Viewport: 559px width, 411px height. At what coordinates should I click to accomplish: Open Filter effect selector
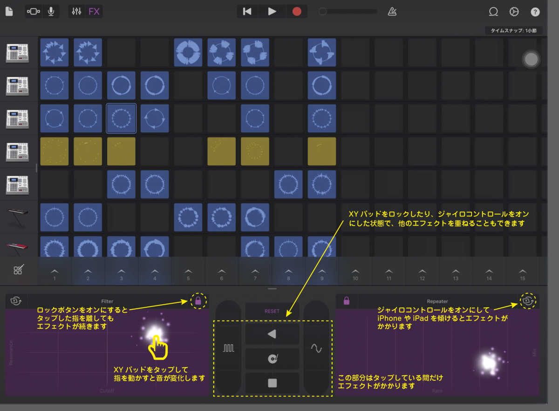point(107,301)
